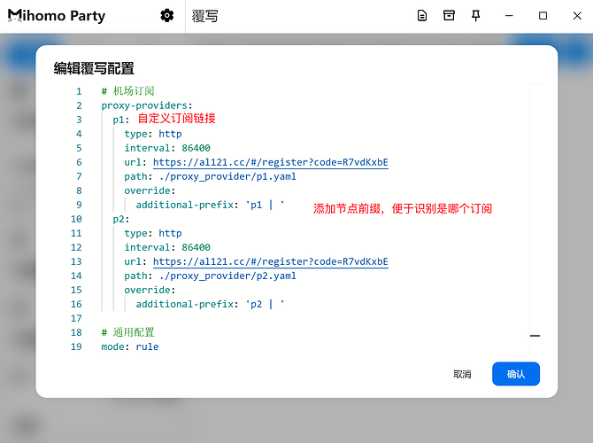
Task: Click 'path: ./proxy_provider/p2.yaml' line
Action: click(211, 276)
